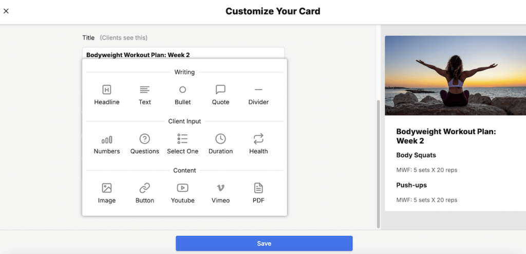Image resolution: width=526 pixels, height=254 pixels.
Task: Insert a Duration input block
Action: tap(220, 144)
